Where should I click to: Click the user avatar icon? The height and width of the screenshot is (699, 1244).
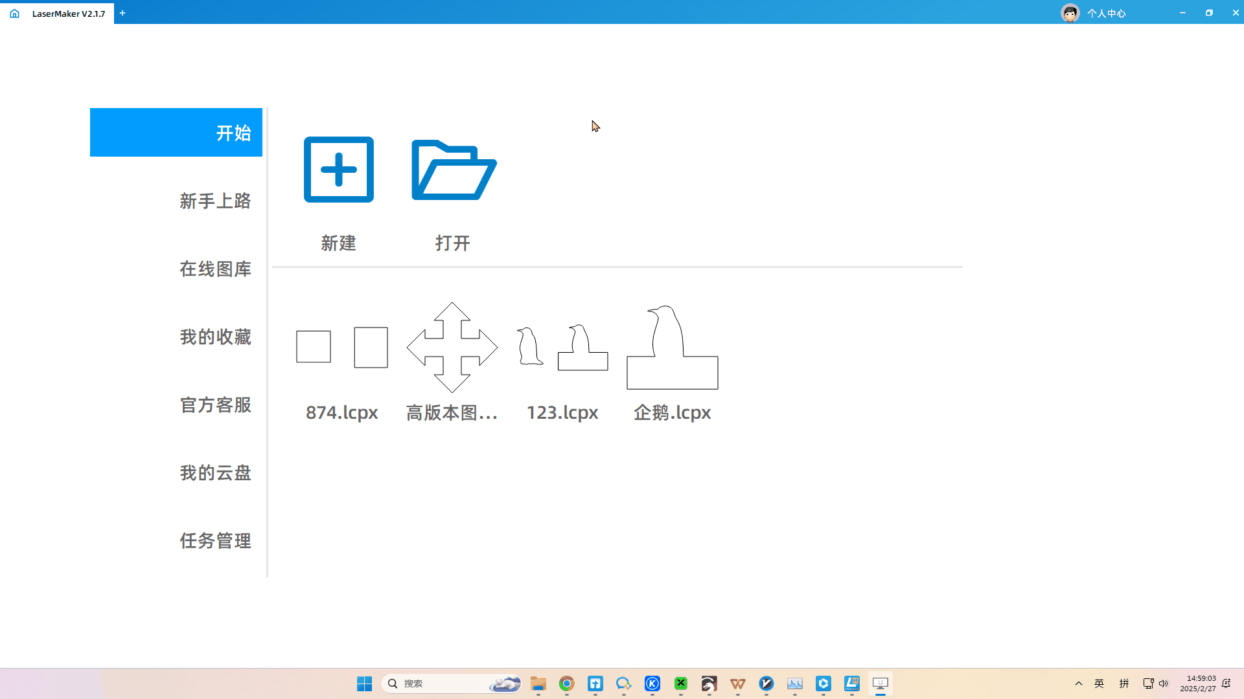point(1070,13)
